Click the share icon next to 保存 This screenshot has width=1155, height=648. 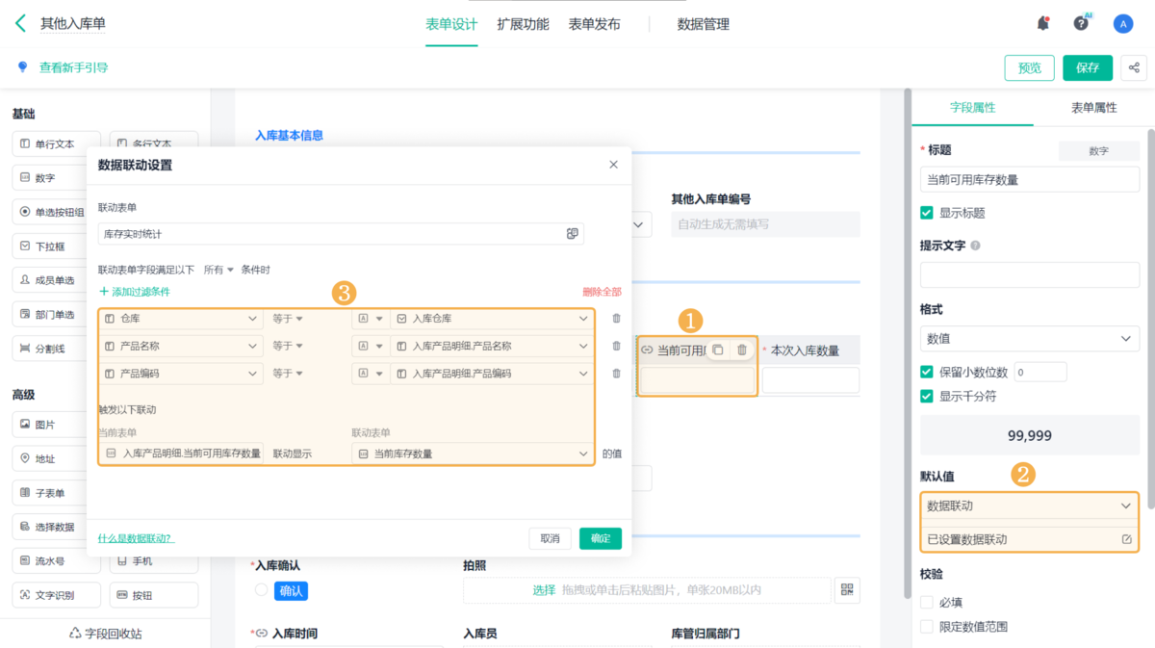click(x=1134, y=67)
